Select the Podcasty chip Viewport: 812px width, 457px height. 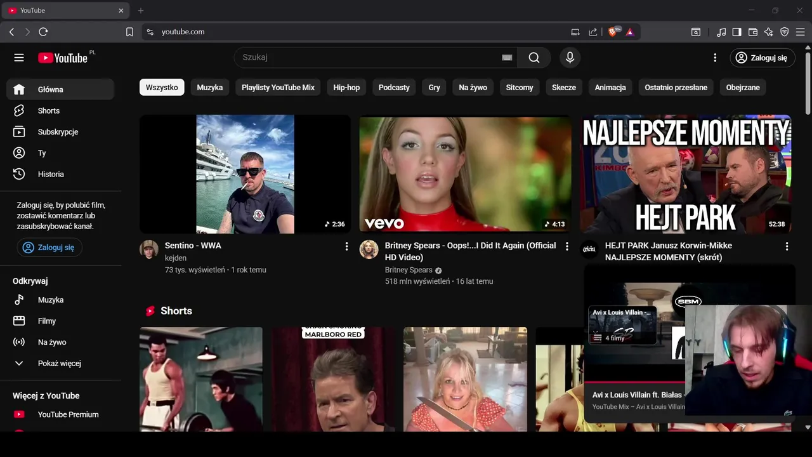(394, 88)
